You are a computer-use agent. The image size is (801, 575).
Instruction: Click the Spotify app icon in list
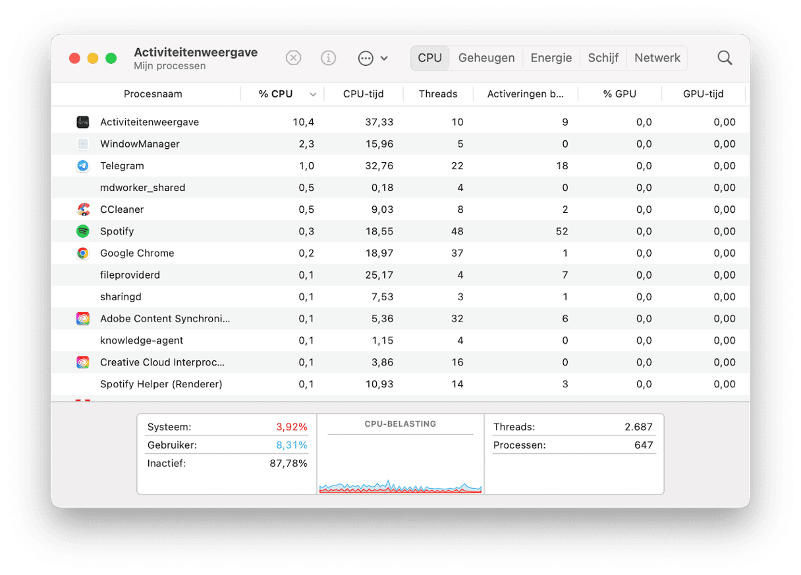click(82, 231)
